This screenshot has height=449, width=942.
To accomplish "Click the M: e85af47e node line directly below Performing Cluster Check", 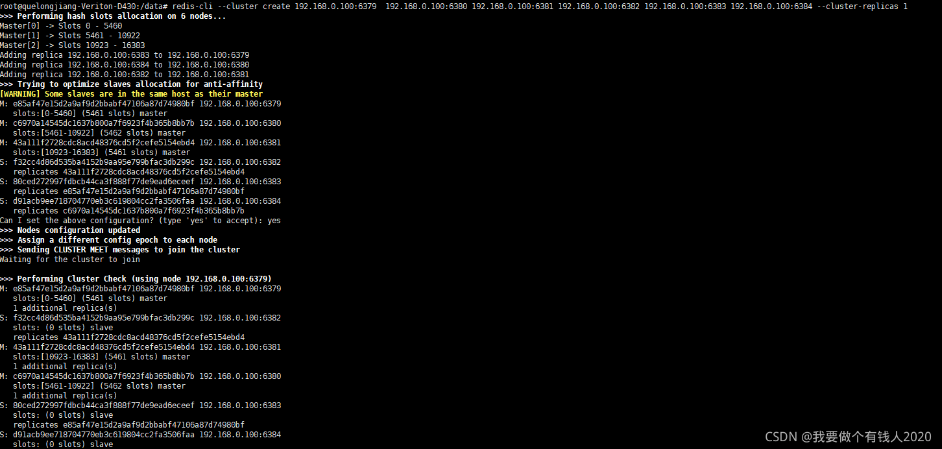I will coord(141,288).
